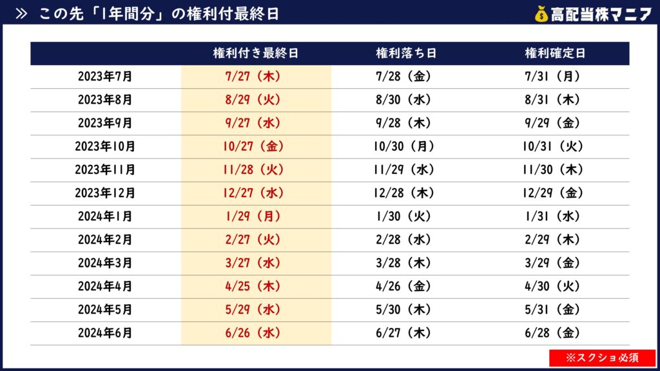The image size is (660, 371).
Task: Select the 権利落ち日 column header
Action: [x=406, y=53]
